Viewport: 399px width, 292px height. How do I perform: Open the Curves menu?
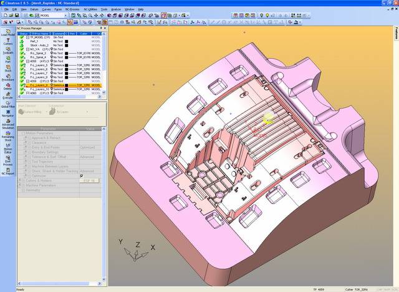(46, 9)
